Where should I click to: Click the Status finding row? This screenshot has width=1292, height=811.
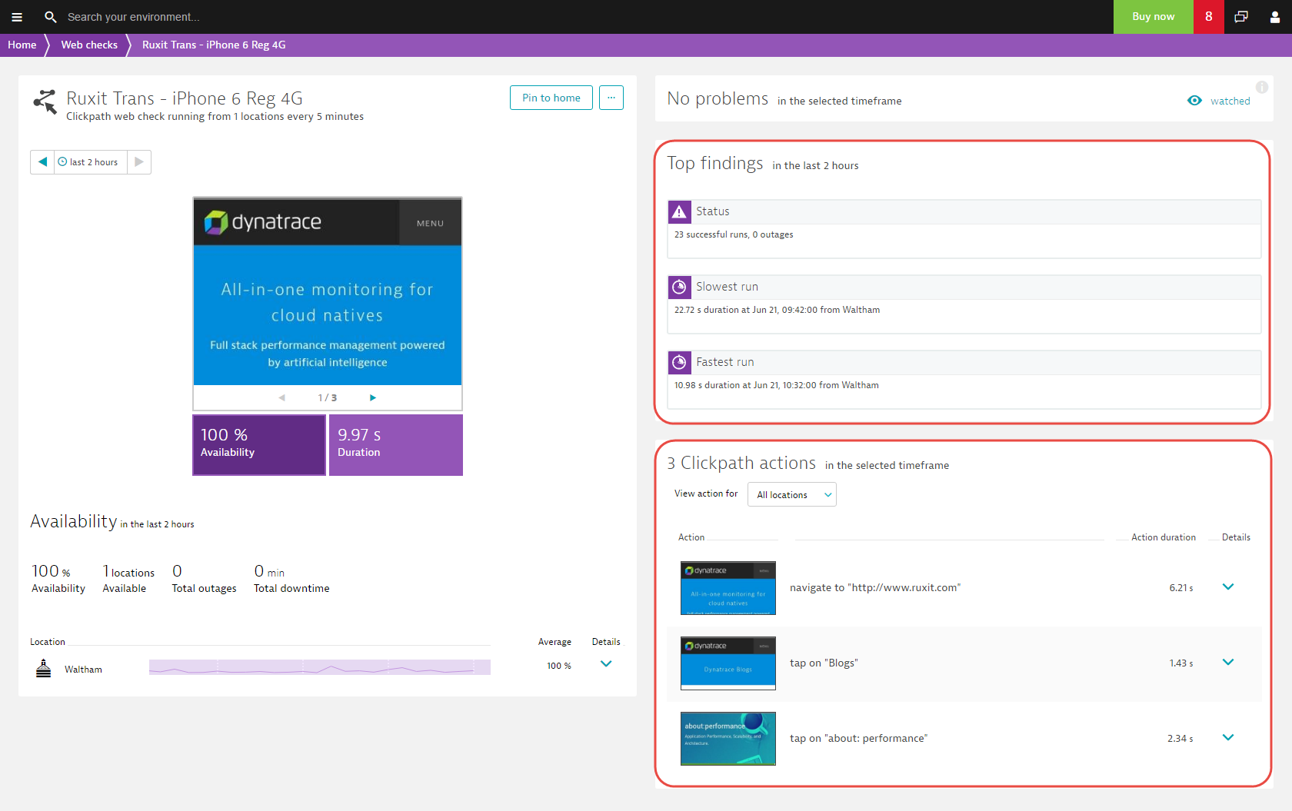tap(964, 229)
